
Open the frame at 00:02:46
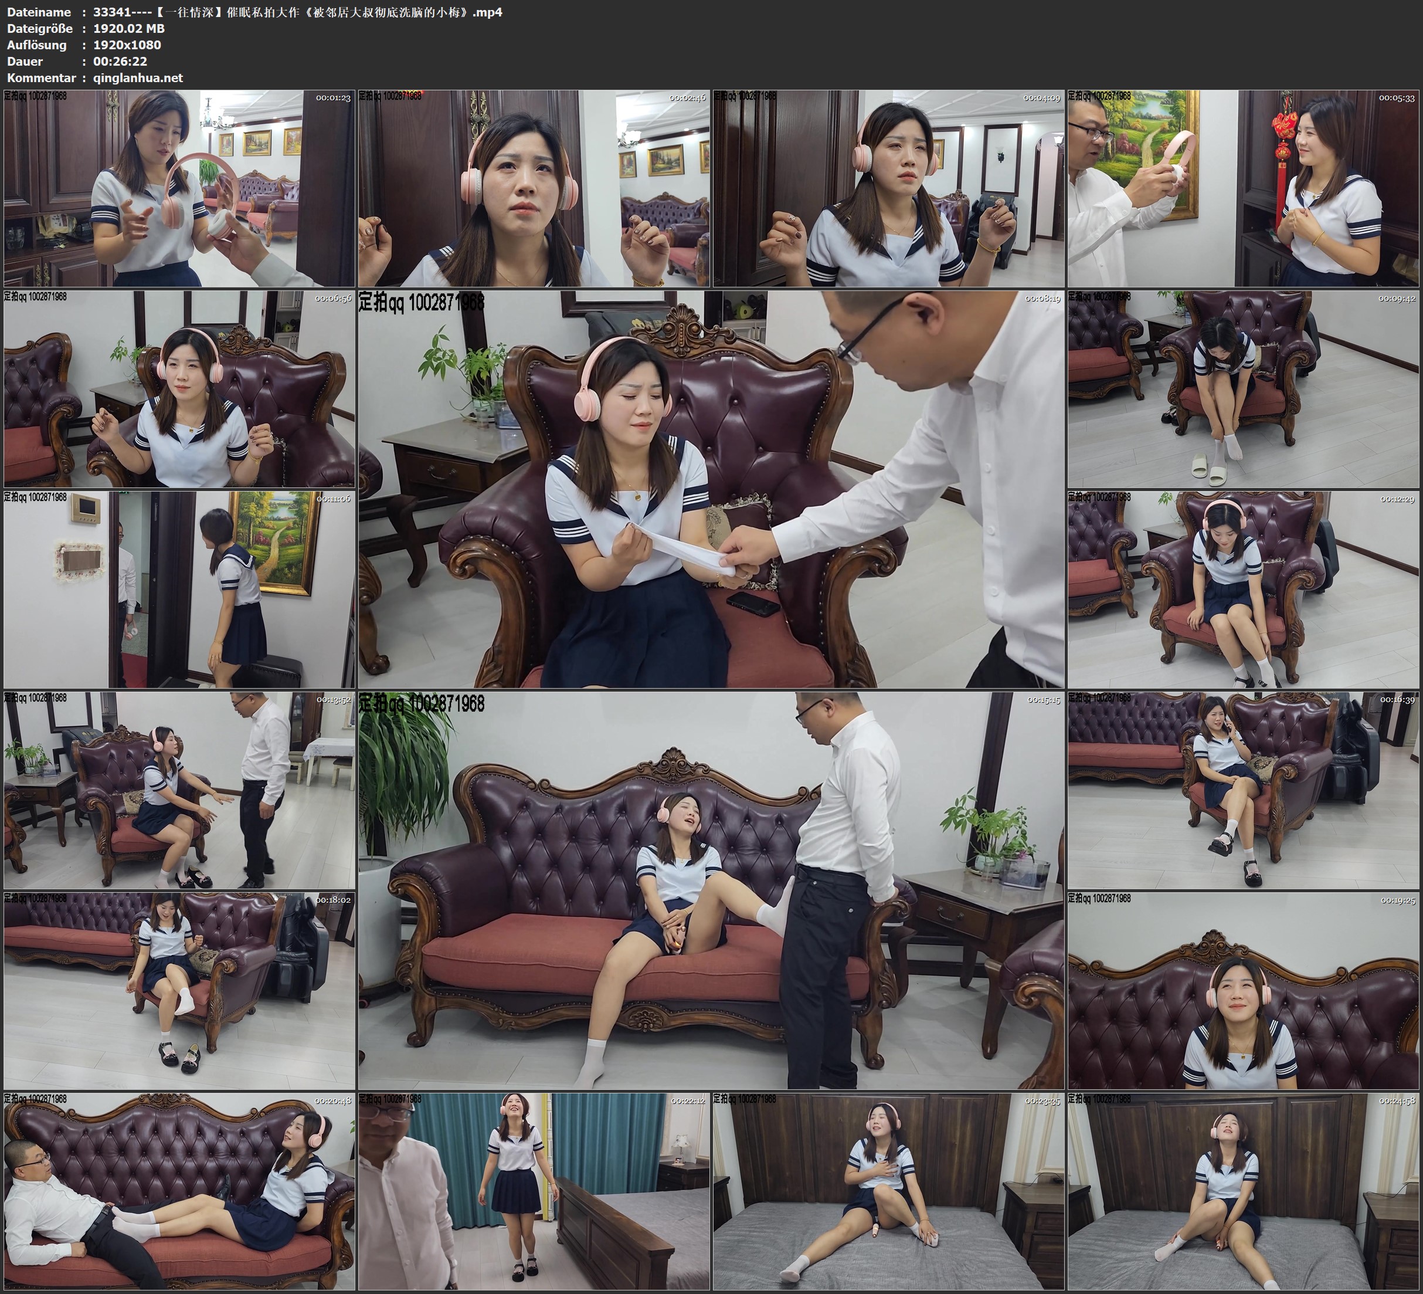(x=534, y=188)
